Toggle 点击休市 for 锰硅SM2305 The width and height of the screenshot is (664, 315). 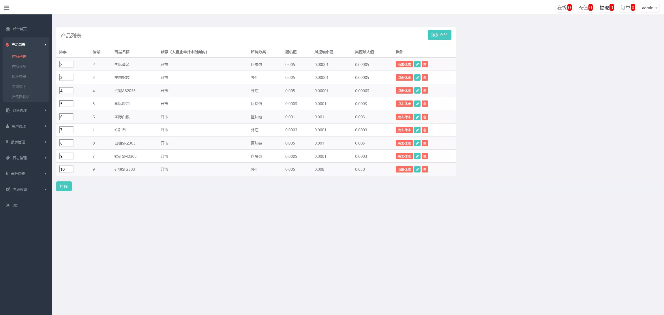pos(404,156)
